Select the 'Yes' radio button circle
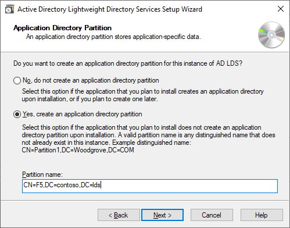This screenshot has width=290, height=228. tap(17, 115)
